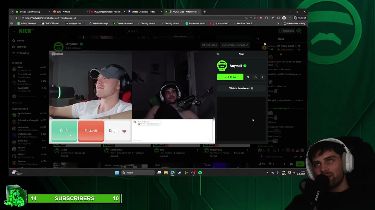This screenshot has height=210, width=375.
Task: Open Anymall live avatar in clip panel
Action: coord(222,66)
